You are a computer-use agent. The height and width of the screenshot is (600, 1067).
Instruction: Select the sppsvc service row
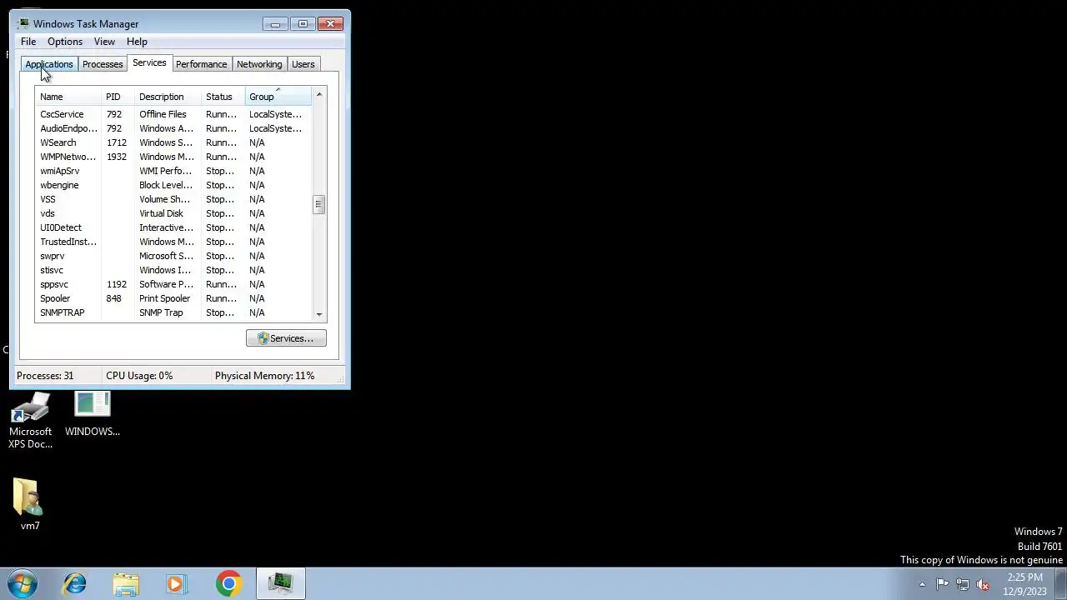tap(173, 284)
